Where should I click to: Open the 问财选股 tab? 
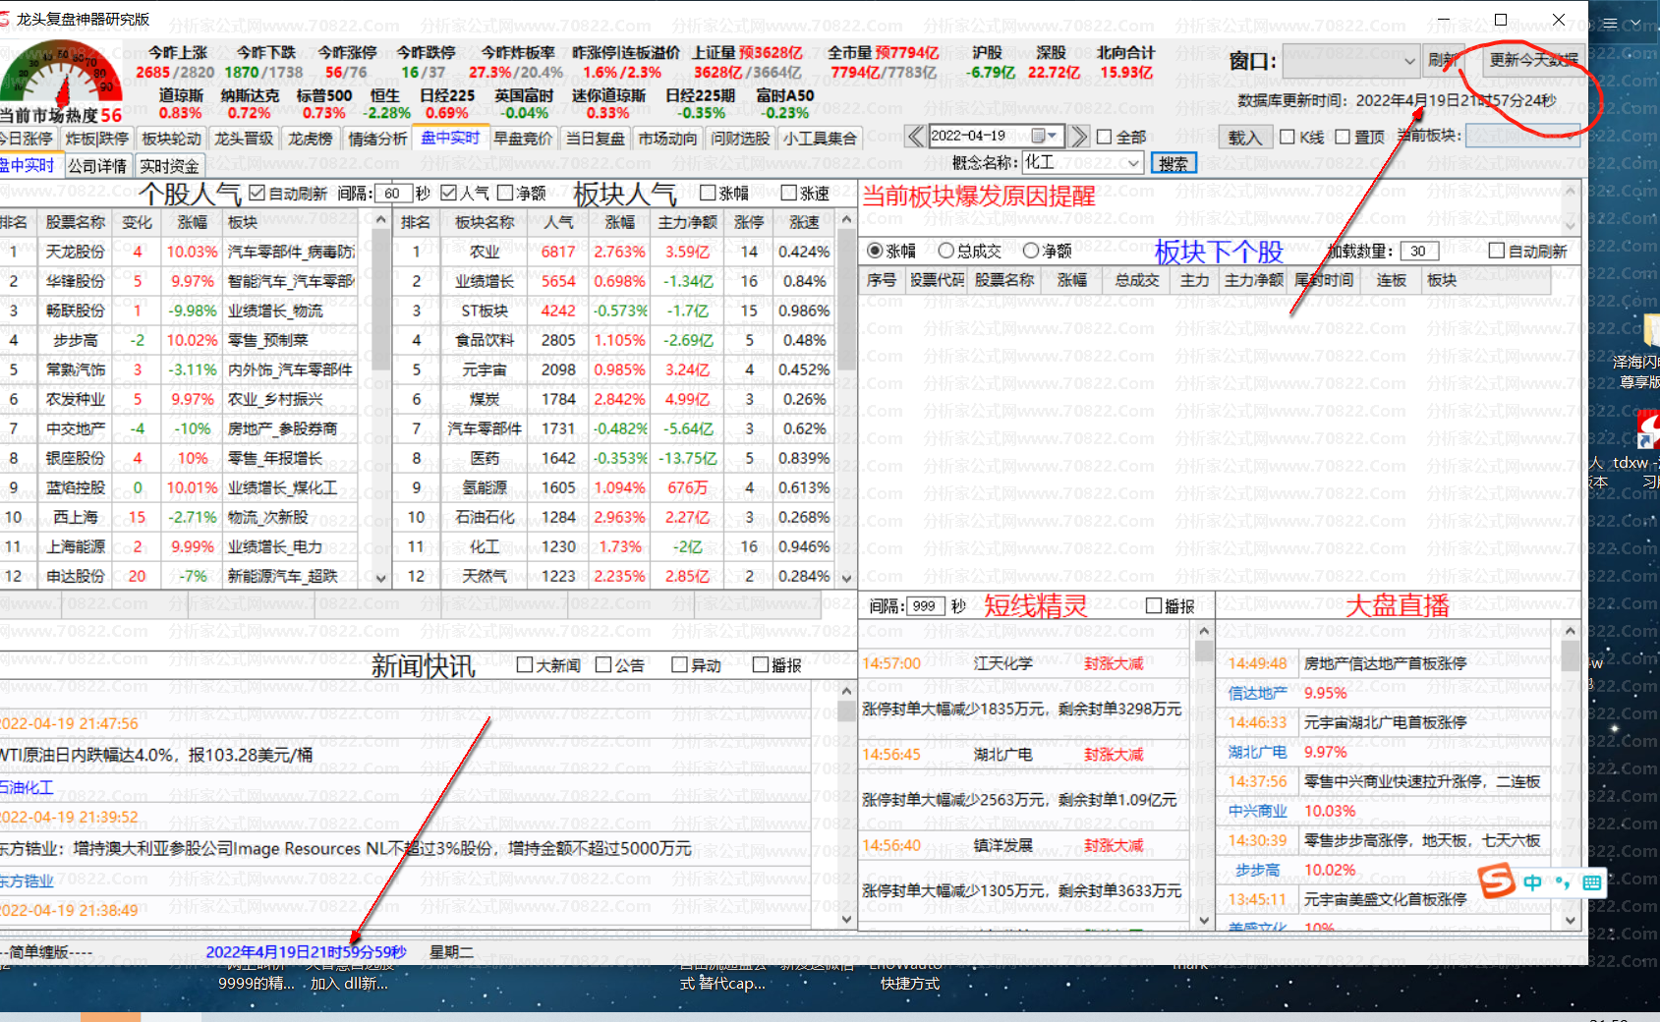coord(741,139)
